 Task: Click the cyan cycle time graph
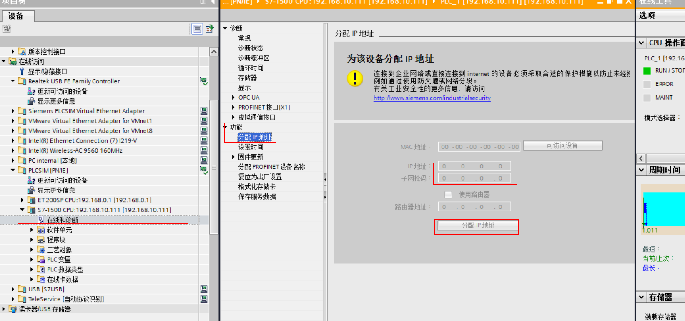coord(664,209)
